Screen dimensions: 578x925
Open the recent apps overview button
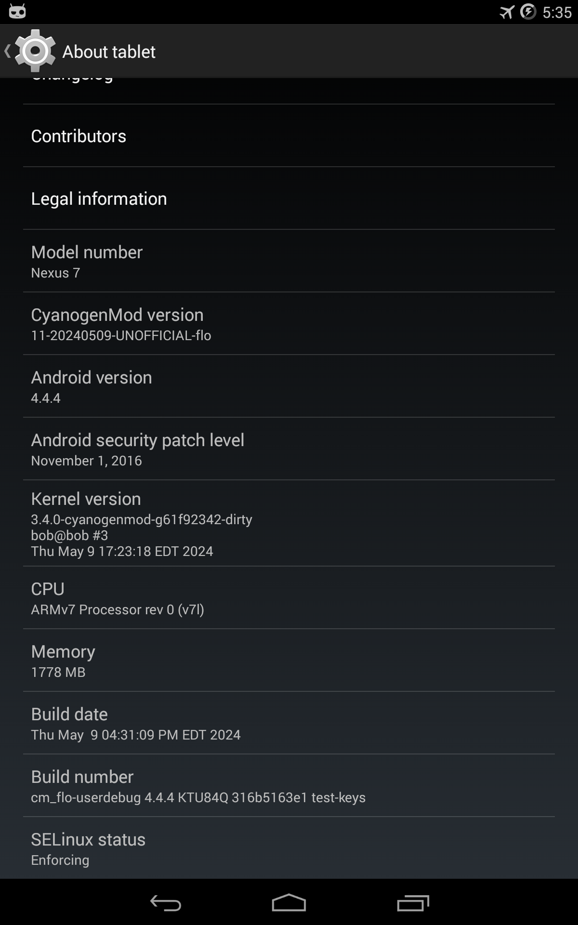413,903
